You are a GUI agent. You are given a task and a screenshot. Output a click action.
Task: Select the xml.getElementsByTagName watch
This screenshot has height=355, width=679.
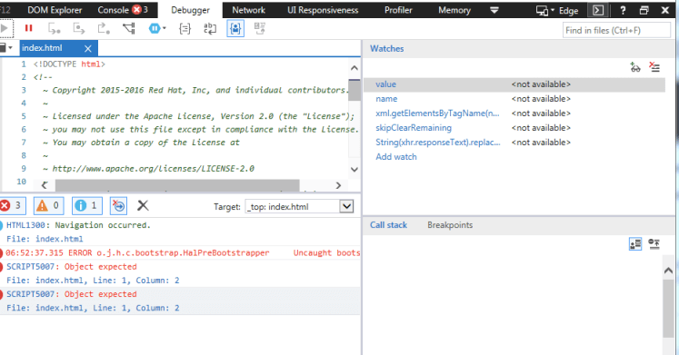pyautogui.click(x=514, y=113)
